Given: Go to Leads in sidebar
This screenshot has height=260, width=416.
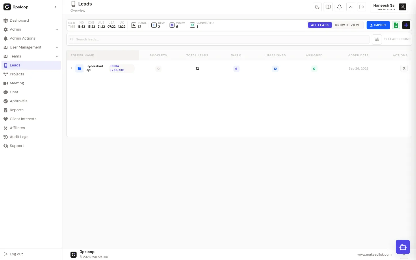Looking at the screenshot, I should pos(31,65).
